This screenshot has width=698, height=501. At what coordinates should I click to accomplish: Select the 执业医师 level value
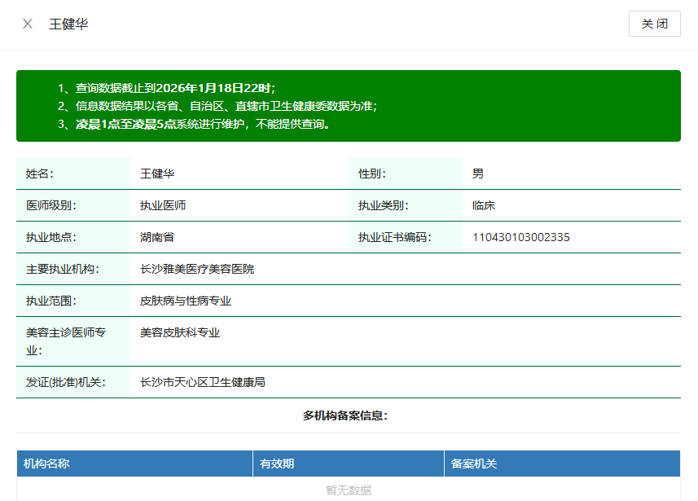pos(163,205)
